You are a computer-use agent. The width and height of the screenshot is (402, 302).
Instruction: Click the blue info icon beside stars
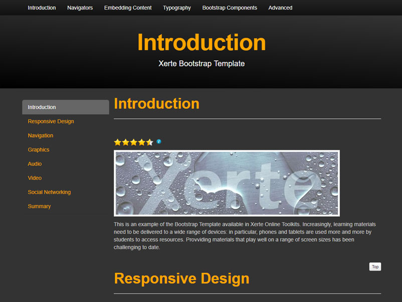tap(159, 141)
